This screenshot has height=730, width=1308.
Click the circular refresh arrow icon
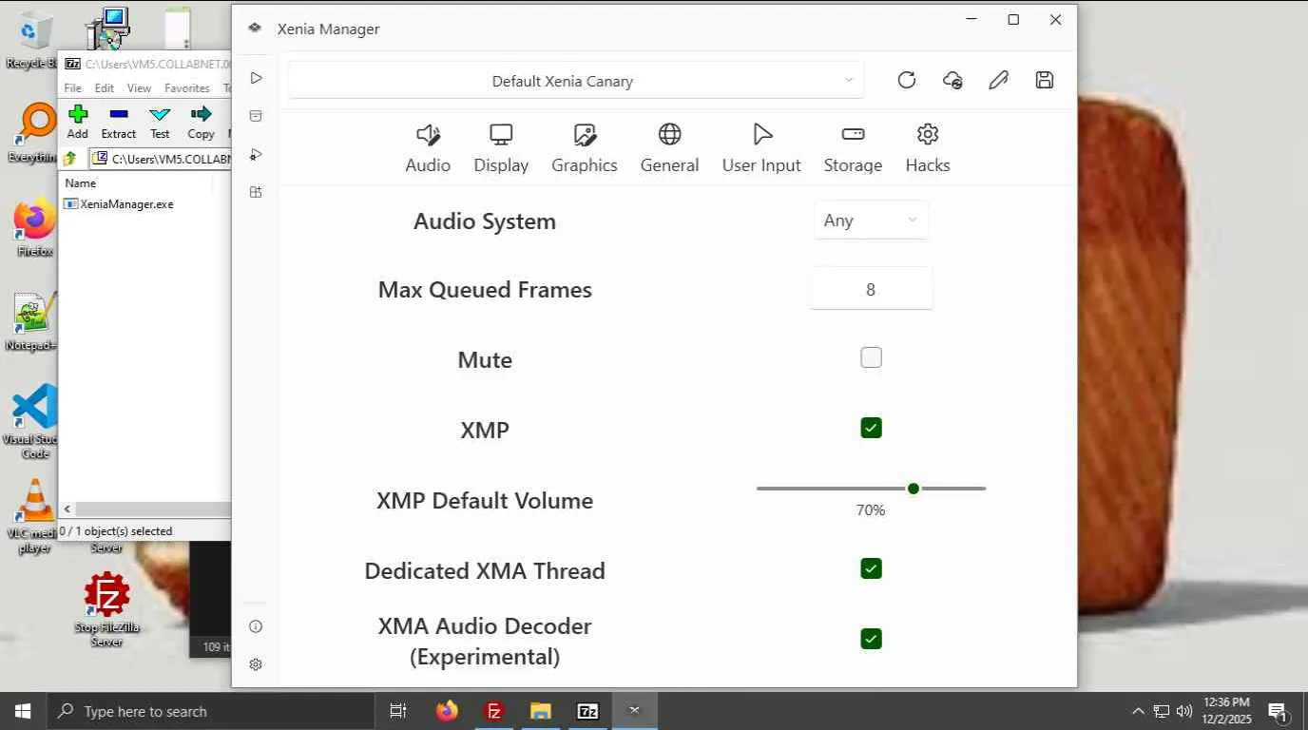pos(907,81)
